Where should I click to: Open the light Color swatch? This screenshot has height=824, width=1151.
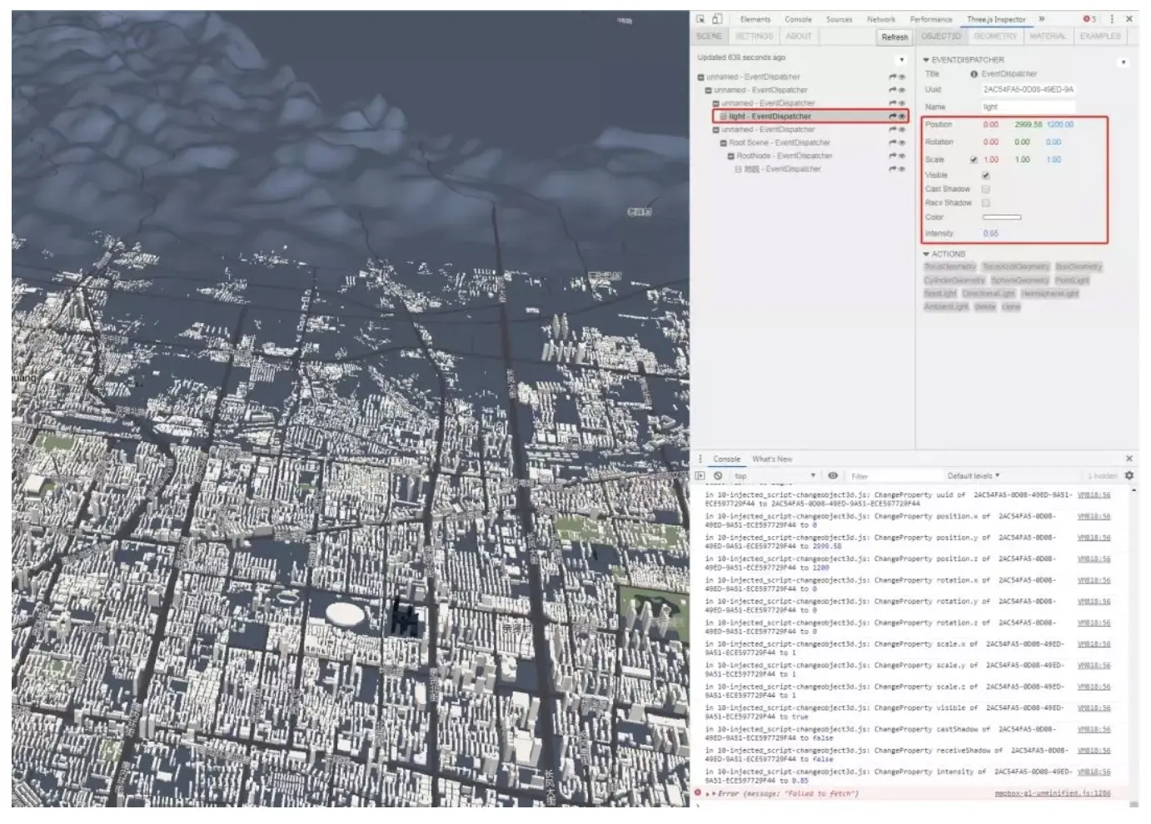[x=1001, y=217]
